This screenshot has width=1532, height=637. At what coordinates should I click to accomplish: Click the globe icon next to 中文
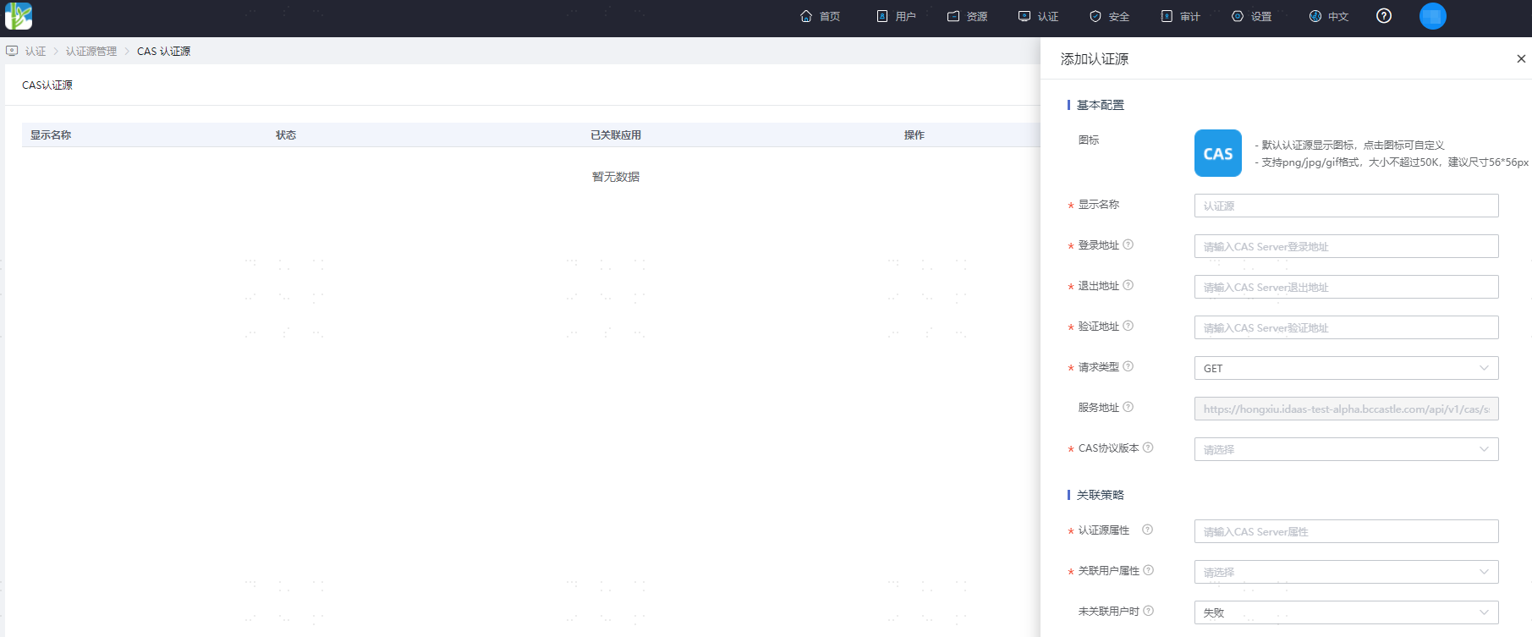click(x=1315, y=16)
